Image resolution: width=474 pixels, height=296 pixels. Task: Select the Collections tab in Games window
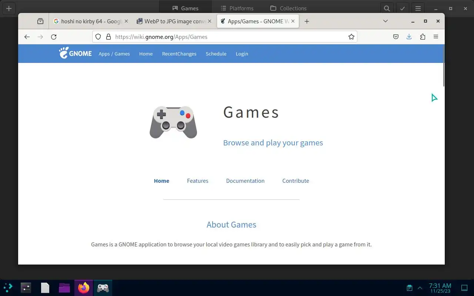tap(288, 8)
